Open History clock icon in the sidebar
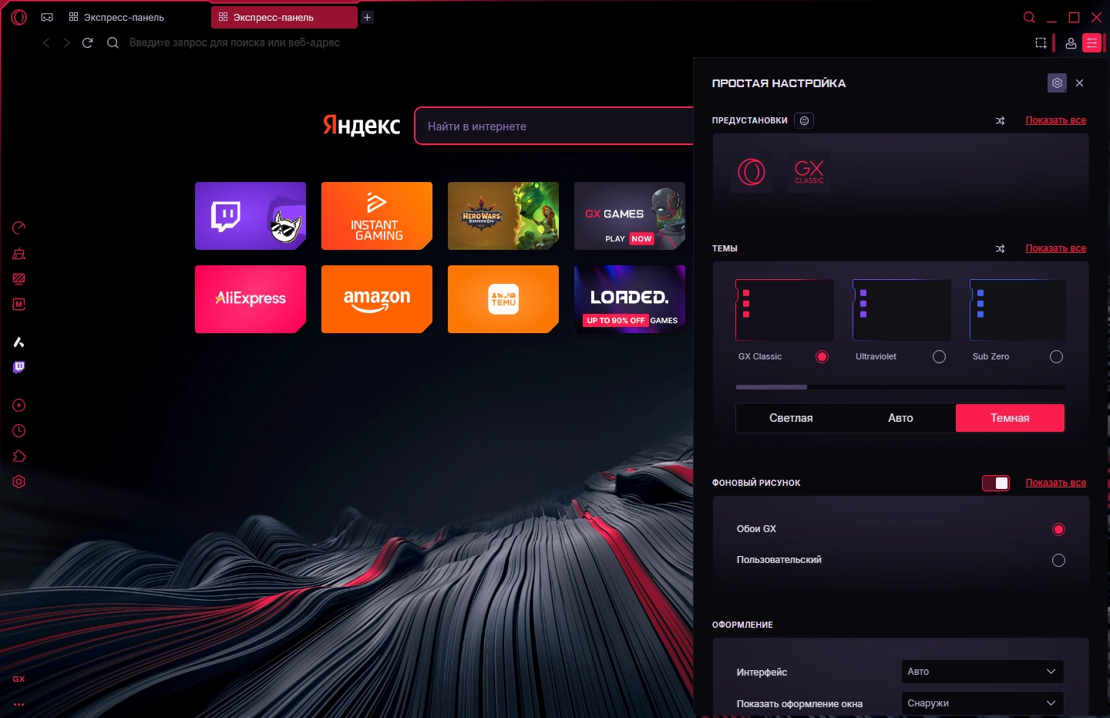The width and height of the screenshot is (1110, 718). [x=19, y=430]
